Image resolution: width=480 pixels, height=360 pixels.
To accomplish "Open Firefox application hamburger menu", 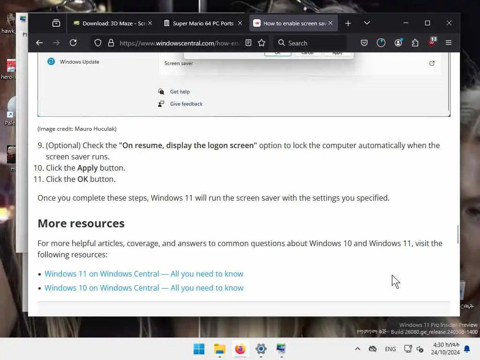I will tap(449, 43).
